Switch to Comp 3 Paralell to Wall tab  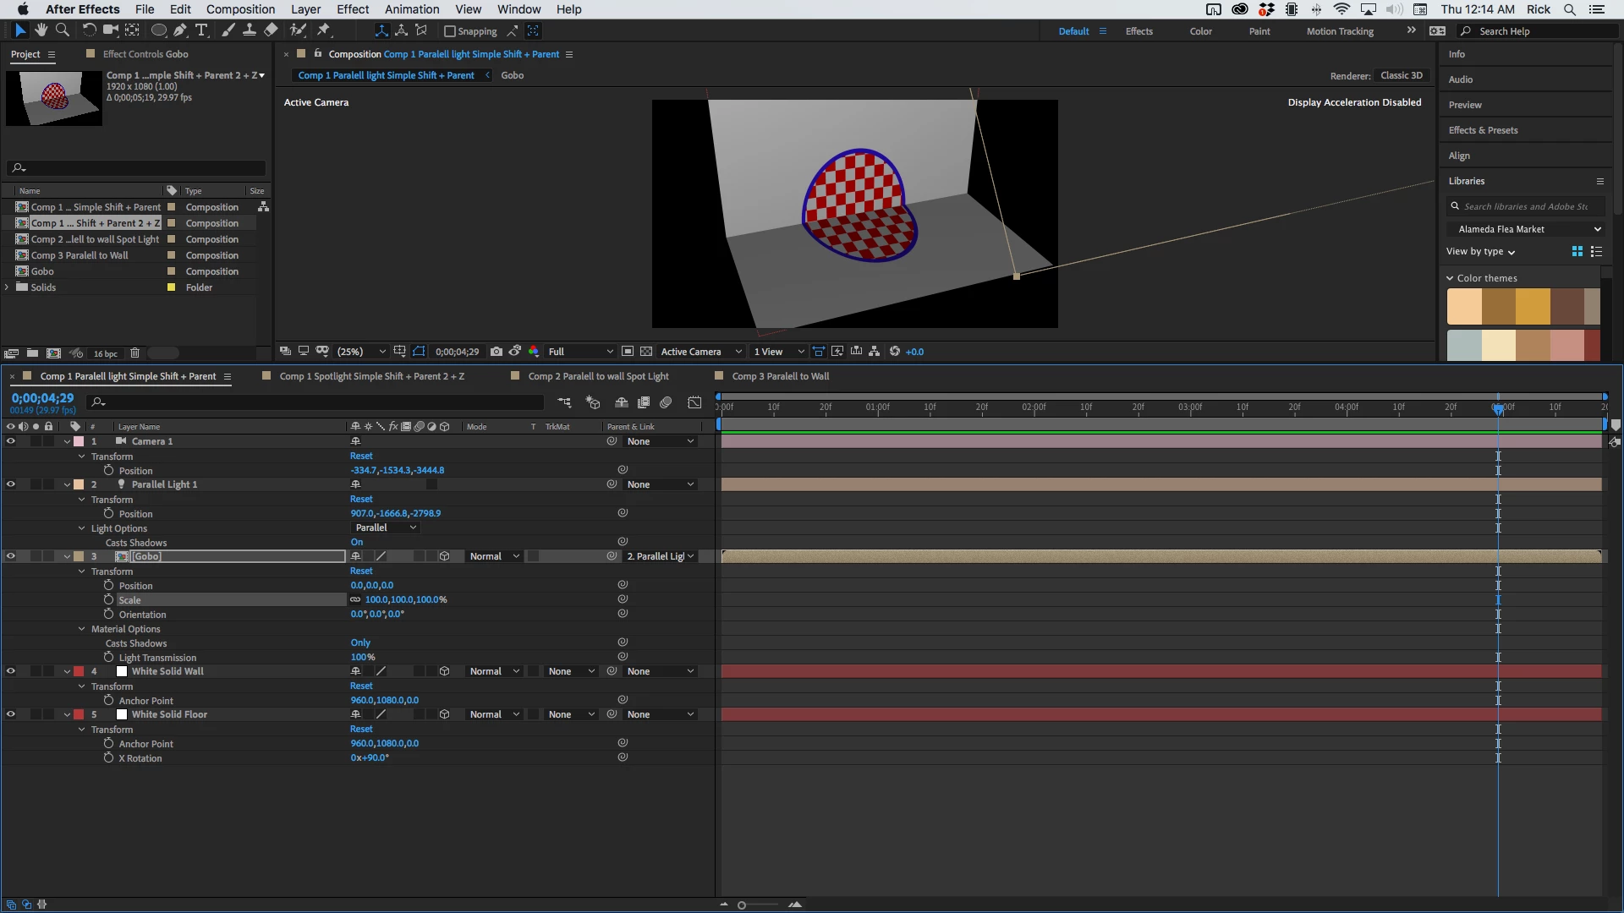780,376
